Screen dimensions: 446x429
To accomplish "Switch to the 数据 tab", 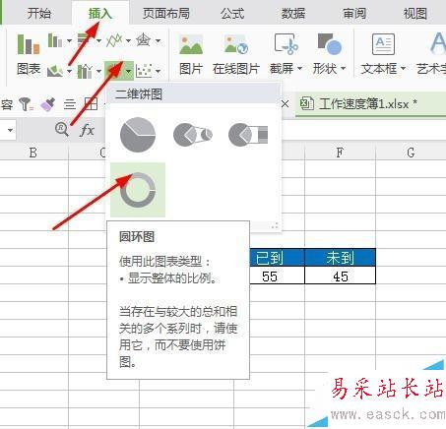I will pos(293,14).
